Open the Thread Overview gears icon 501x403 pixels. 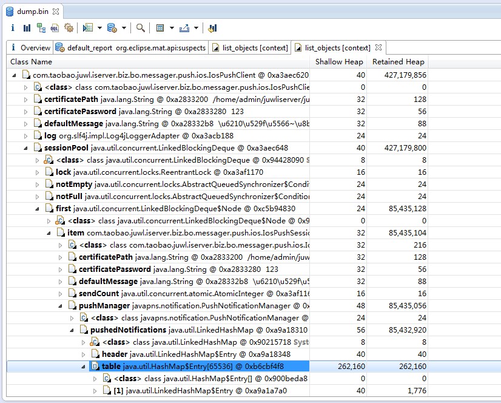[x=69, y=28]
